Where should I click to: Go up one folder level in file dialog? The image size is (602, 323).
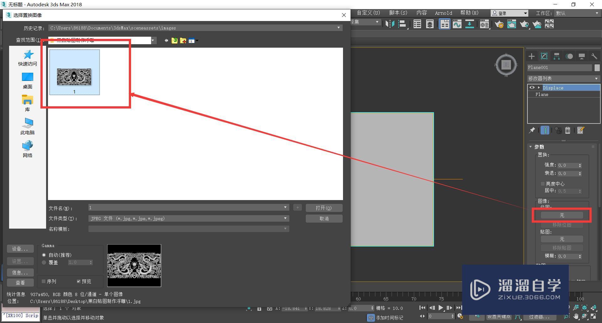[174, 40]
